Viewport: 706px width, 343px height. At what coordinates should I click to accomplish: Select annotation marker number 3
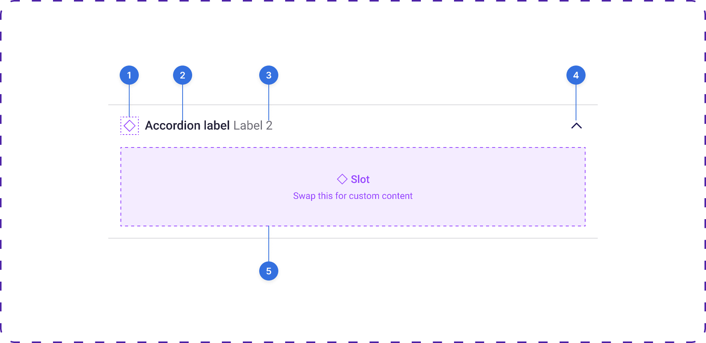click(x=269, y=75)
